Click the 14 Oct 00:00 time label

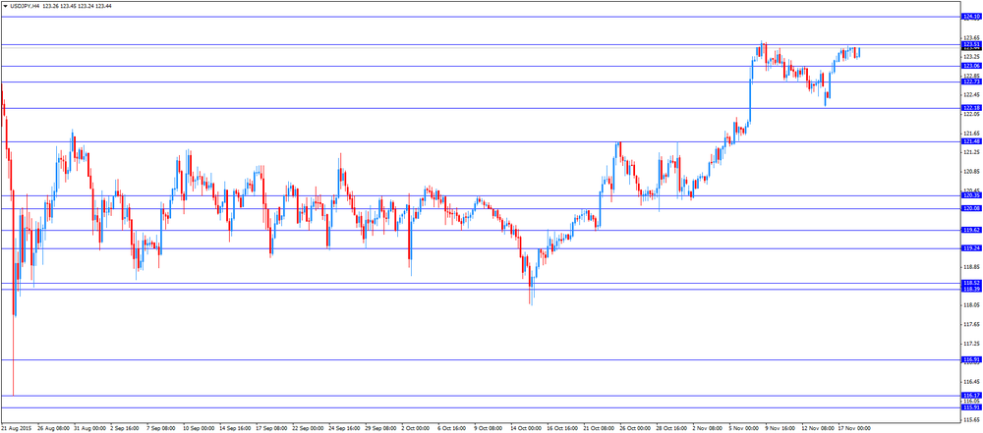526,429
